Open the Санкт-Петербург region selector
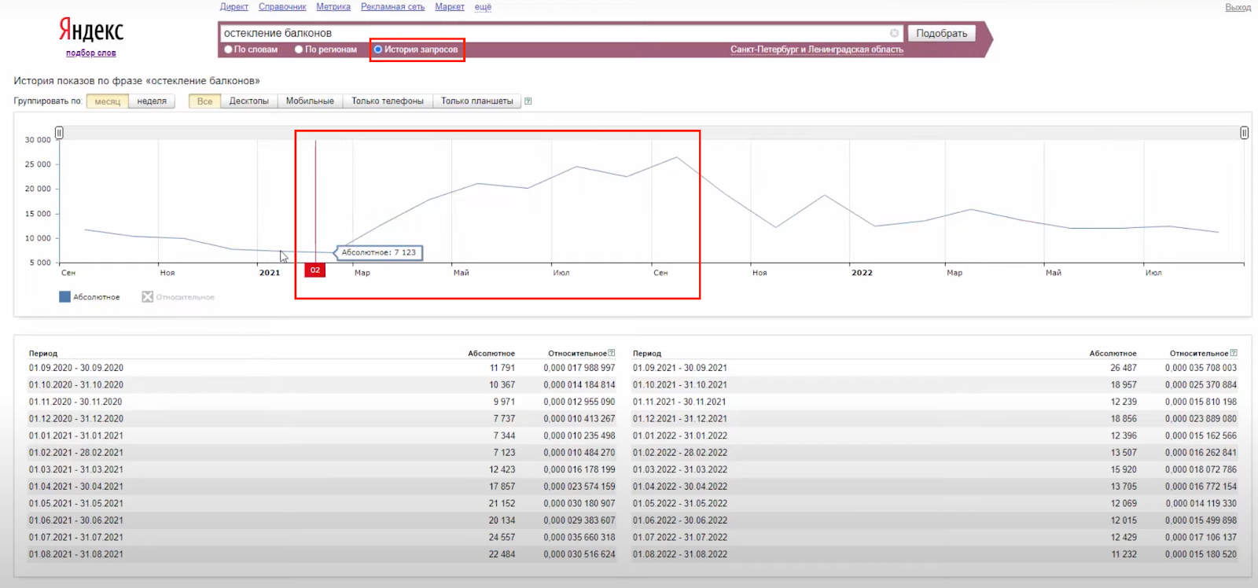Screen dimensions: 1258x588 [x=816, y=50]
